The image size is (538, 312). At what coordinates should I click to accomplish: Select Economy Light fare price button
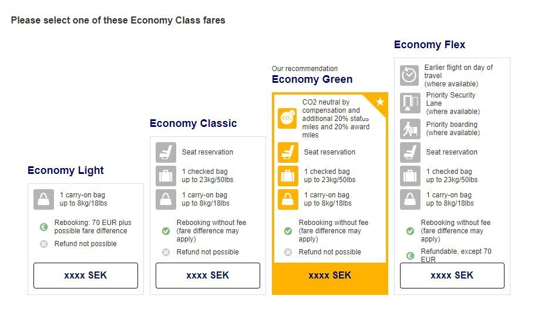[x=86, y=276]
